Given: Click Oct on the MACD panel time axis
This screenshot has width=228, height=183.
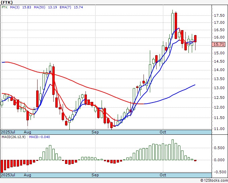Looking at the screenshot, I should click(163, 175).
